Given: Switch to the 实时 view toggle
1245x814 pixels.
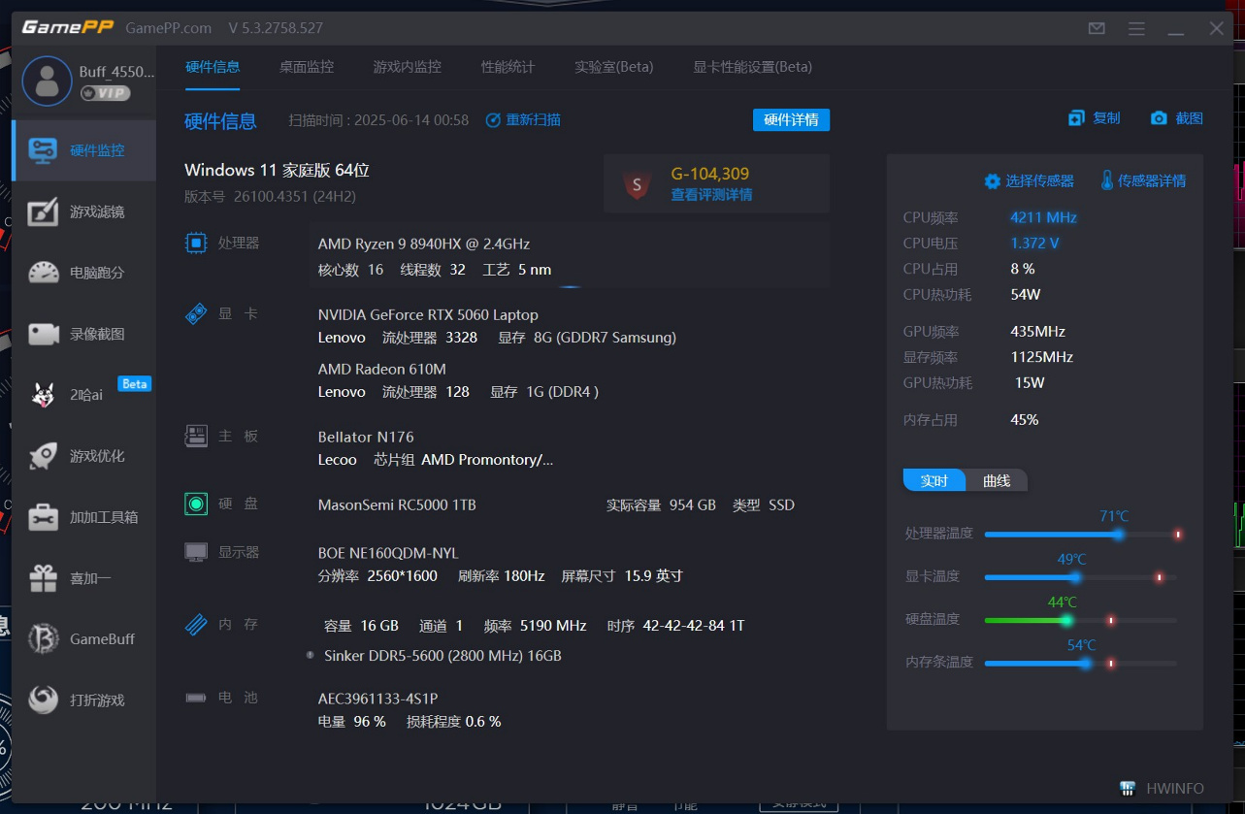Looking at the screenshot, I should point(934,480).
